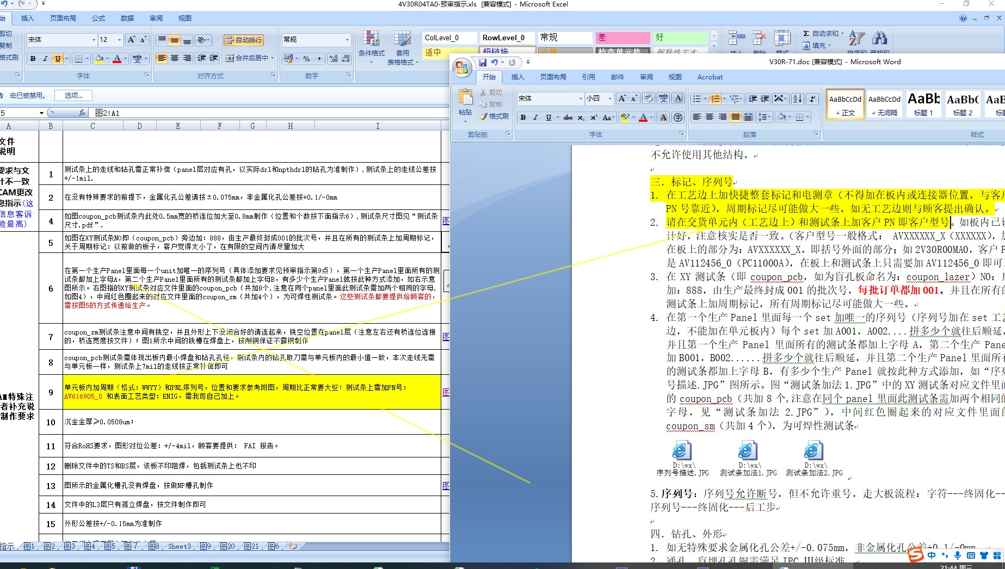This screenshot has width=1005, height=569.
Task: Open Excel font size dropdown showing 12
Action: pos(119,40)
